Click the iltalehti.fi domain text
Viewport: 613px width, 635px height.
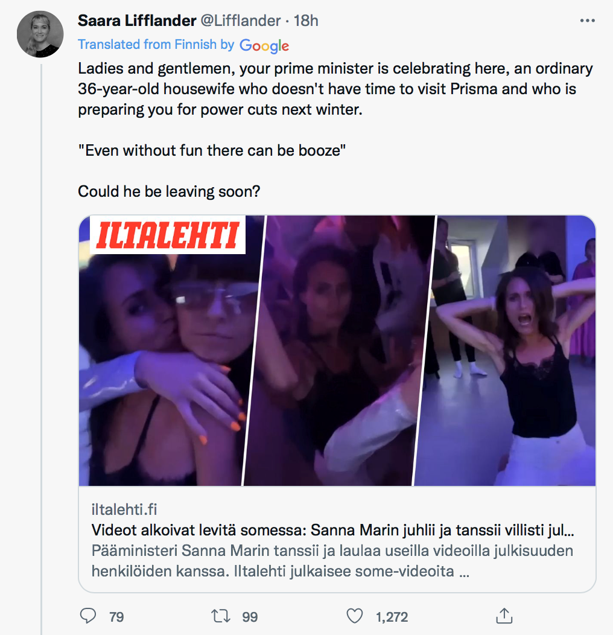(x=124, y=509)
